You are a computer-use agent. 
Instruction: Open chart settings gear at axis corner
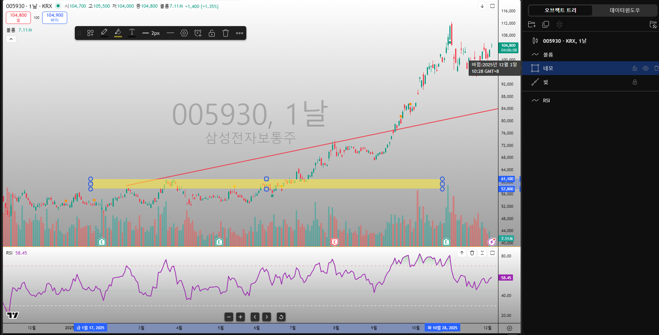[x=509, y=328]
